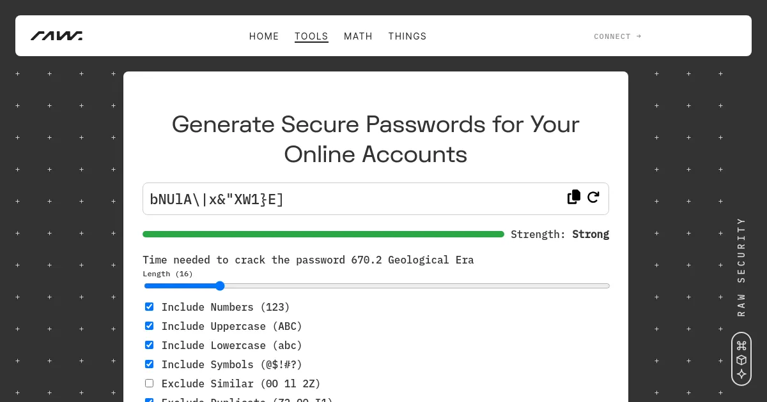Turn off Include Symbols (@$!#?)
The width and height of the screenshot is (767, 402).
pyautogui.click(x=149, y=364)
